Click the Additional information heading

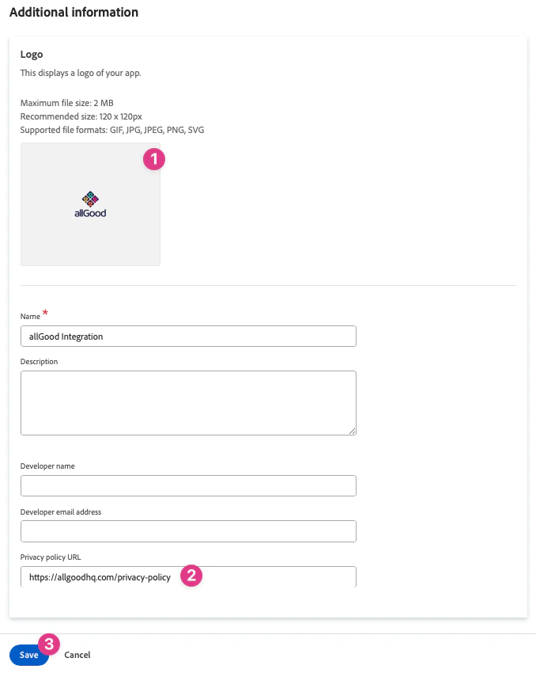click(x=74, y=12)
